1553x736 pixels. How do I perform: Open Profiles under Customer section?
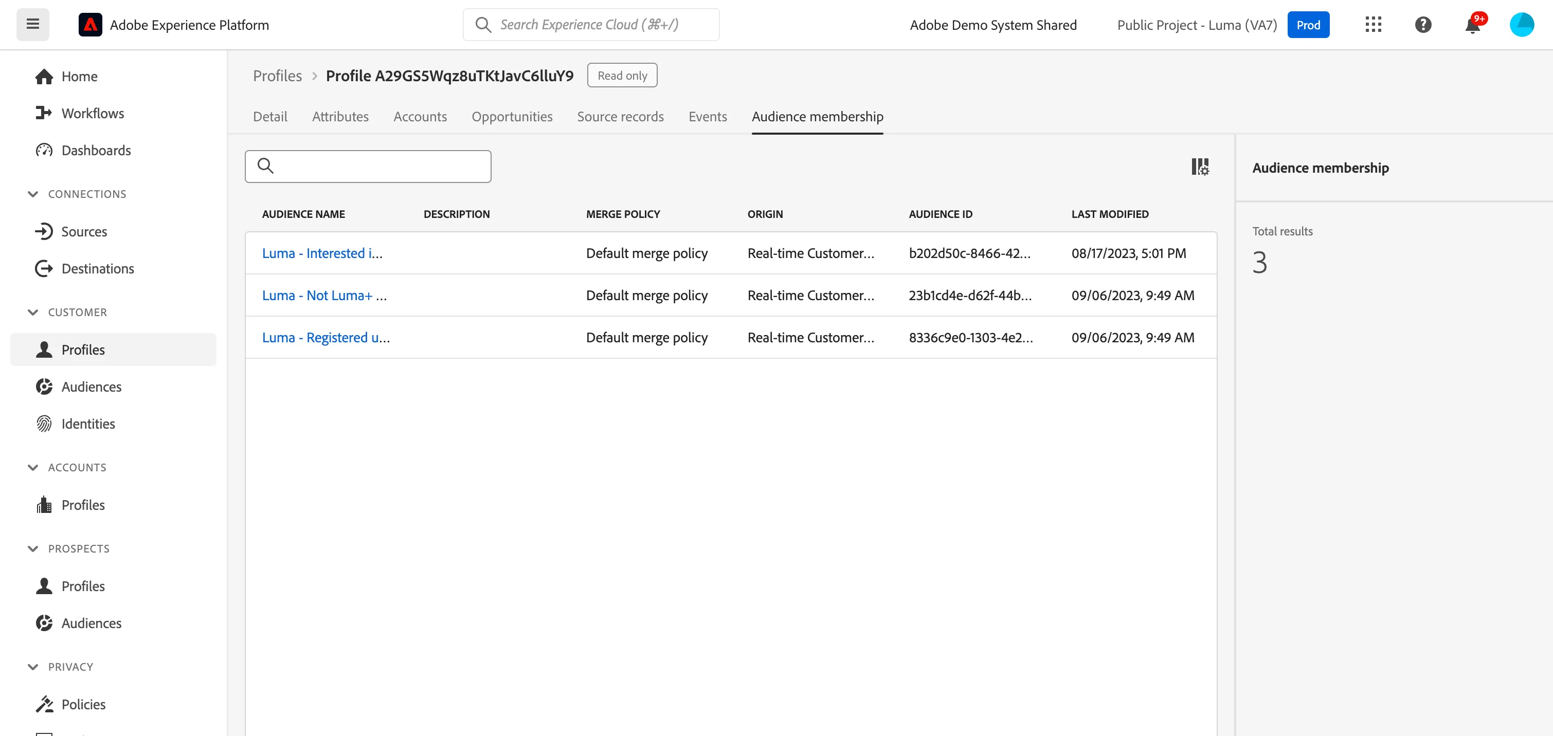(x=113, y=349)
